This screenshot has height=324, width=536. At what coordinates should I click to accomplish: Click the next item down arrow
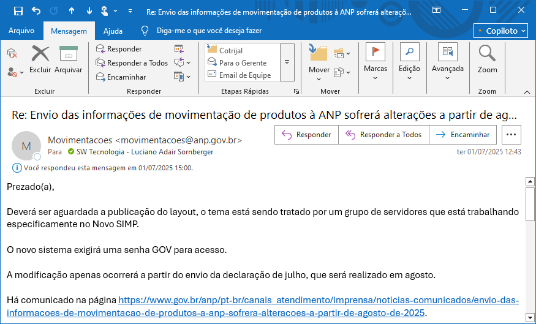point(89,11)
